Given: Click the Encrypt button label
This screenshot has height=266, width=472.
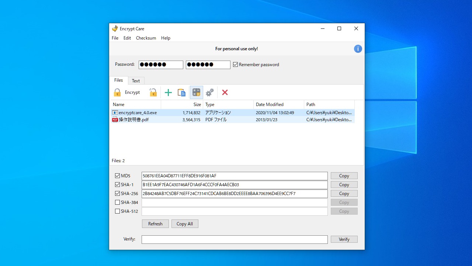Looking at the screenshot, I should 132,92.
